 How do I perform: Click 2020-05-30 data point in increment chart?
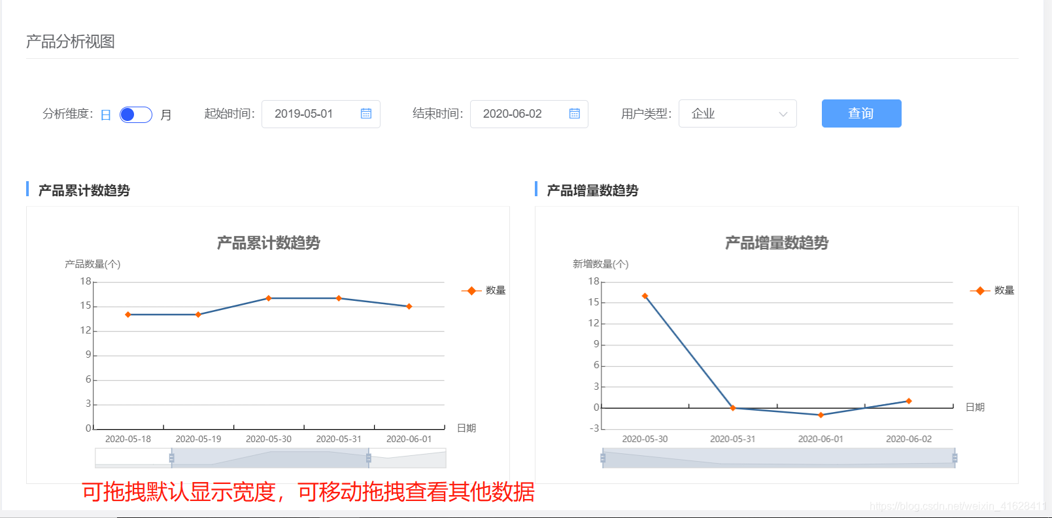(645, 296)
